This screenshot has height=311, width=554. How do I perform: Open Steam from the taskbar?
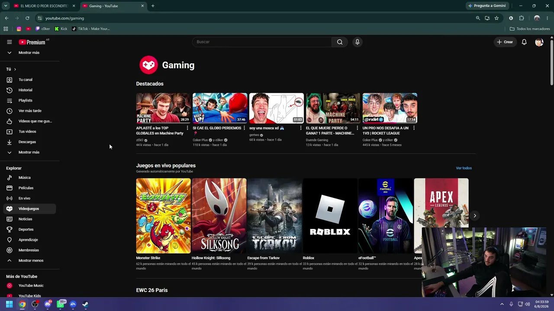coord(85,304)
